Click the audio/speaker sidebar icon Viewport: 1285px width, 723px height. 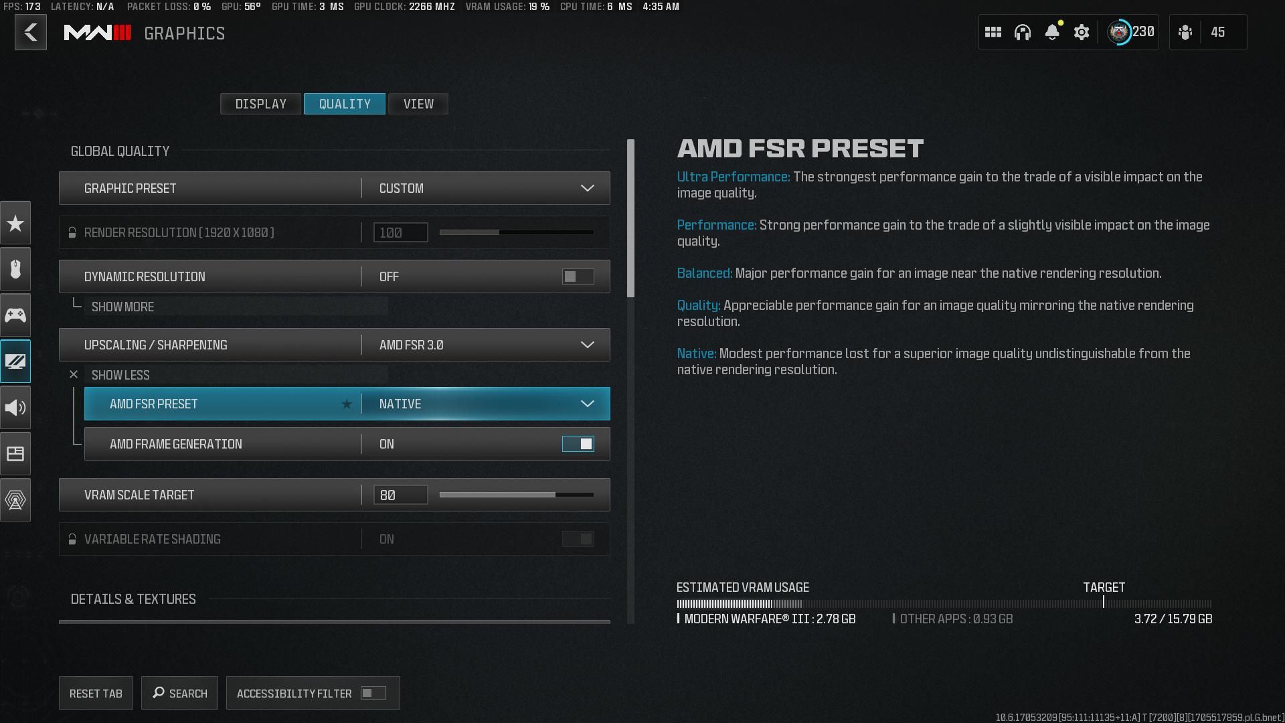click(x=15, y=407)
